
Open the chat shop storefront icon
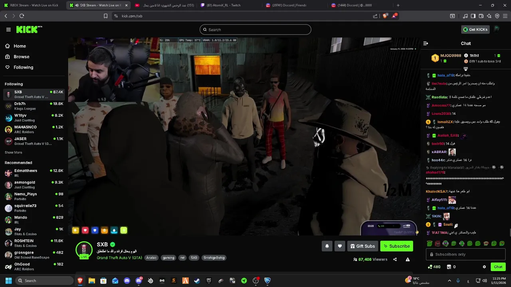(x=449, y=267)
